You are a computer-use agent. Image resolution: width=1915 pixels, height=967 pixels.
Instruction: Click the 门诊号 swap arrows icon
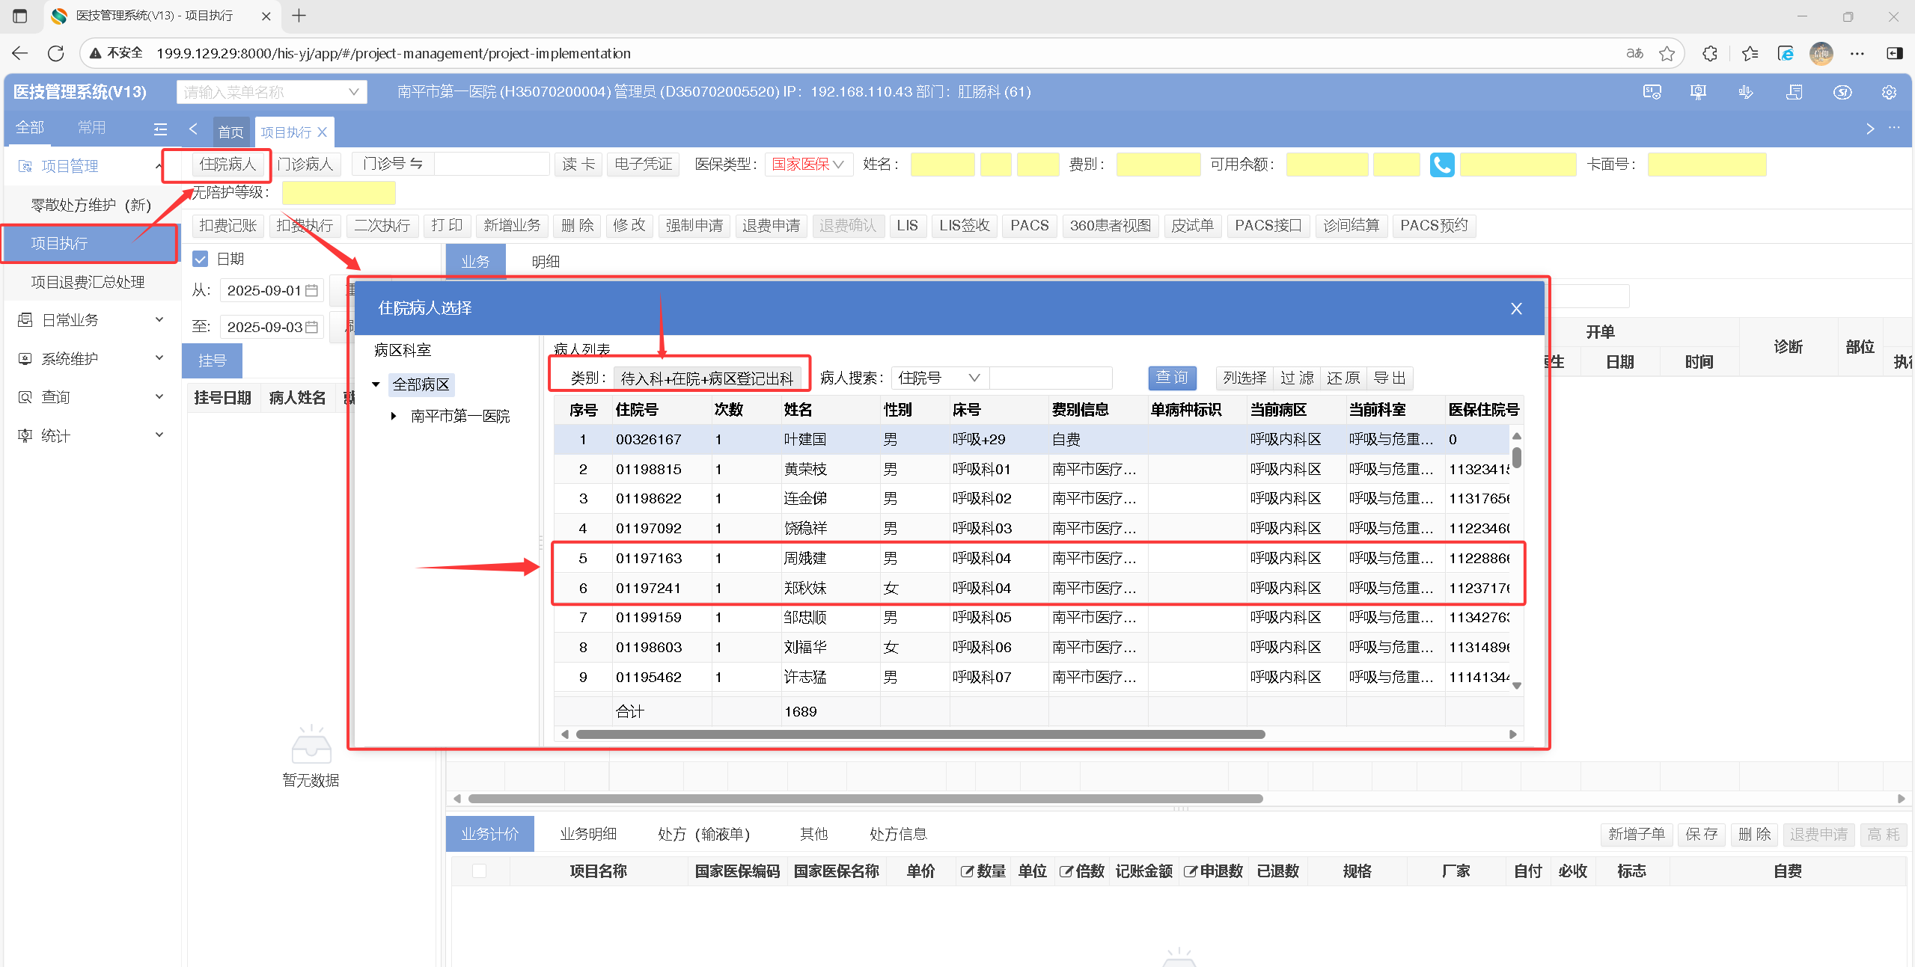pyautogui.click(x=417, y=164)
